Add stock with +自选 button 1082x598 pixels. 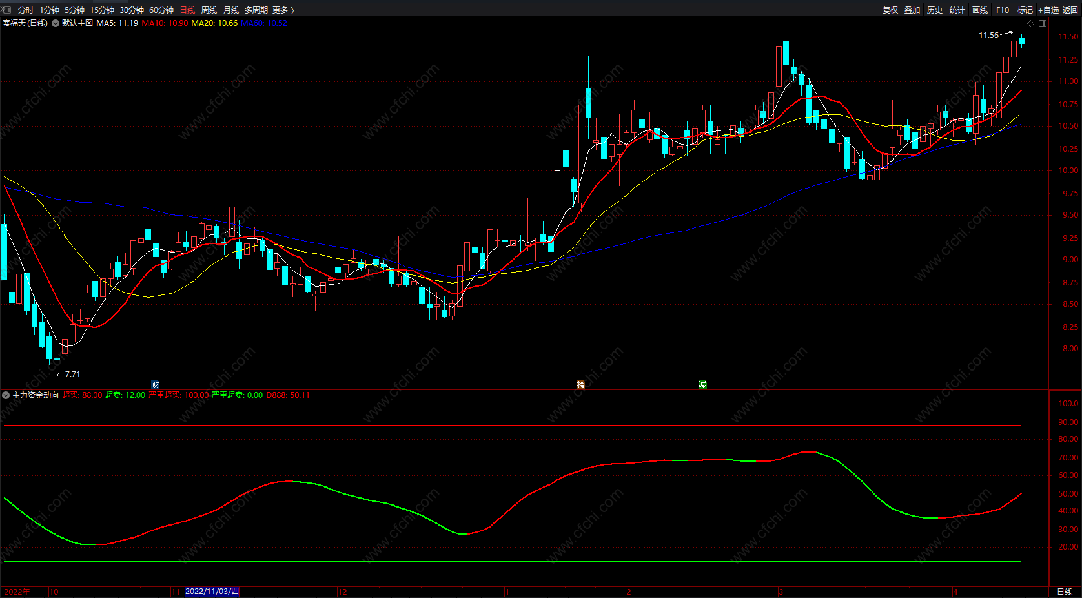(1048, 10)
